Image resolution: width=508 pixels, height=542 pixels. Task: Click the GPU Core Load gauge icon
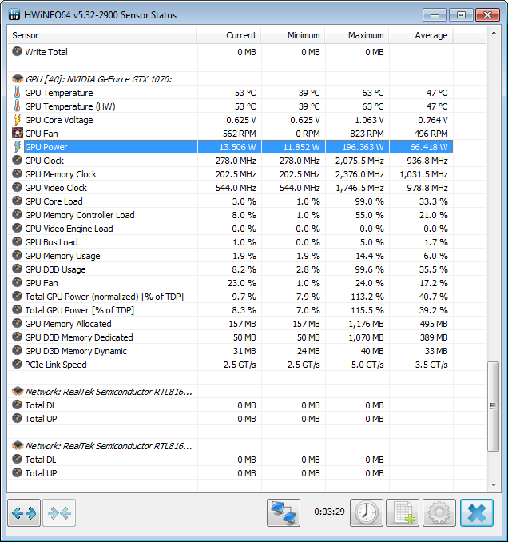coord(17,201)
